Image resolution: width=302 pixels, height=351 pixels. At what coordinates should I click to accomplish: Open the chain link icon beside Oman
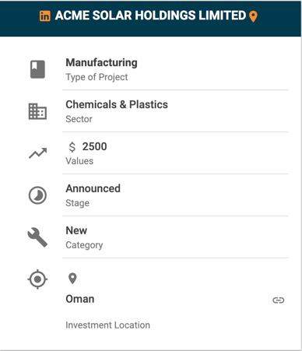pos(279,300)
